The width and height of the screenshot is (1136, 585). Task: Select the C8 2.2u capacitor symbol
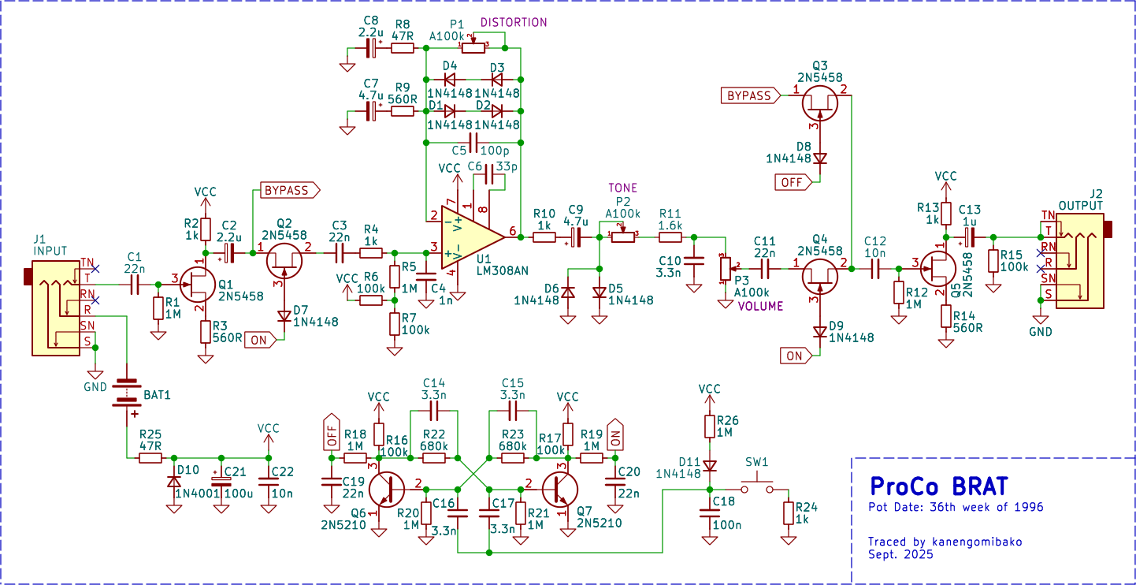(370, 47)
